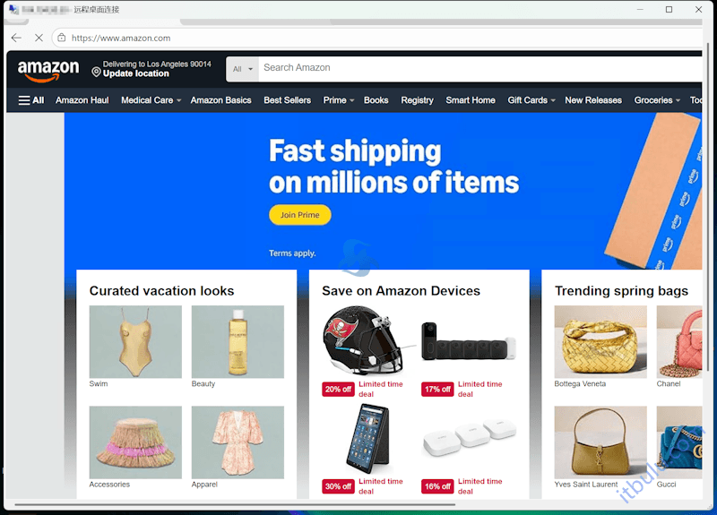This screenshot has height=515, width=717.
Task: Expand the Gift Cards dropdown
Action: tap(531, 100)
